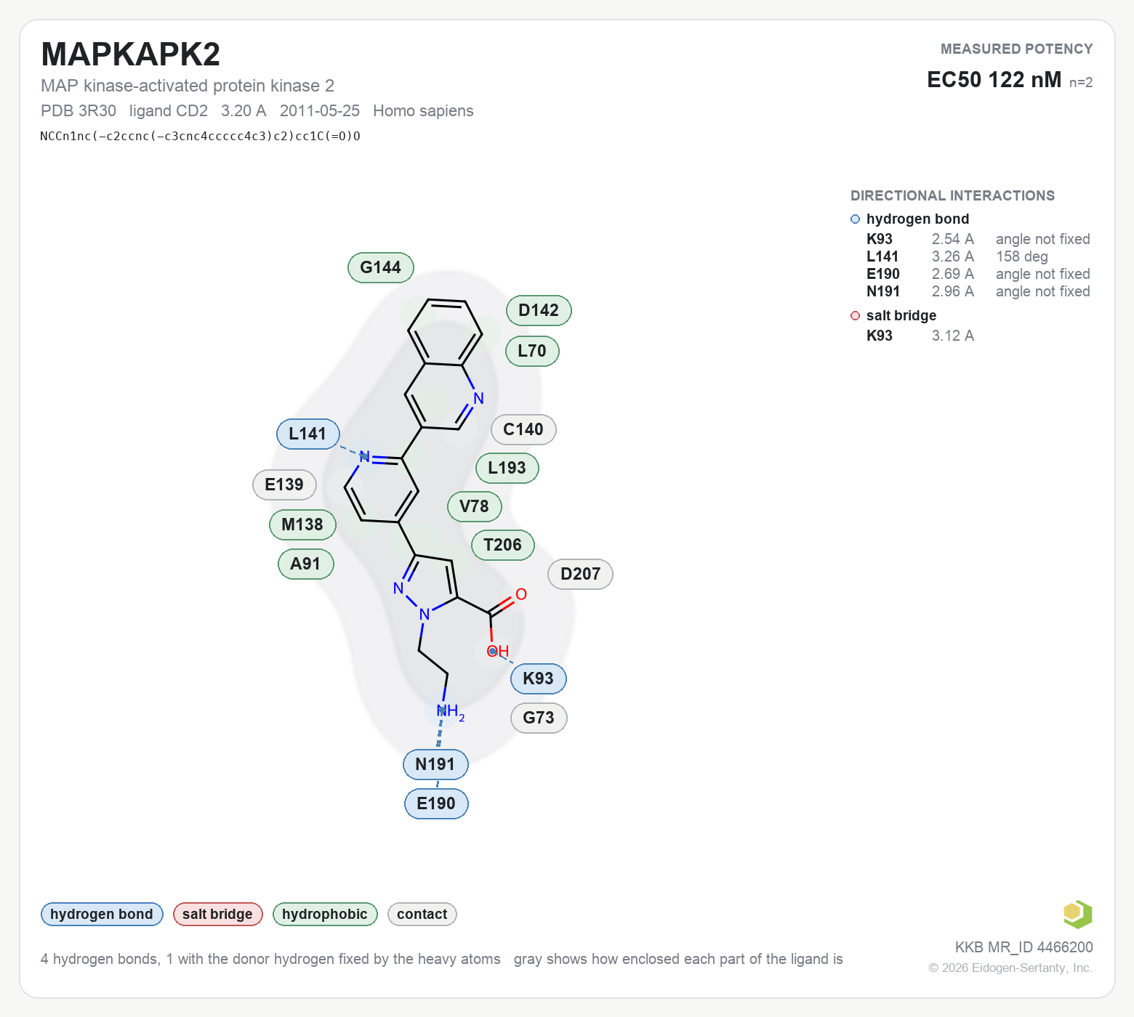This screenshot has height=1017, width=1134.
Task: Click the L70 residue tag
Action: click(532, 351)
